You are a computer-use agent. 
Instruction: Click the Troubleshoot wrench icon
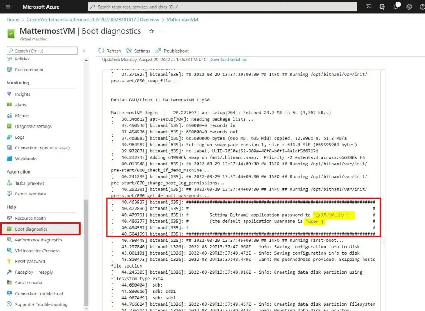tap(158, 51)
